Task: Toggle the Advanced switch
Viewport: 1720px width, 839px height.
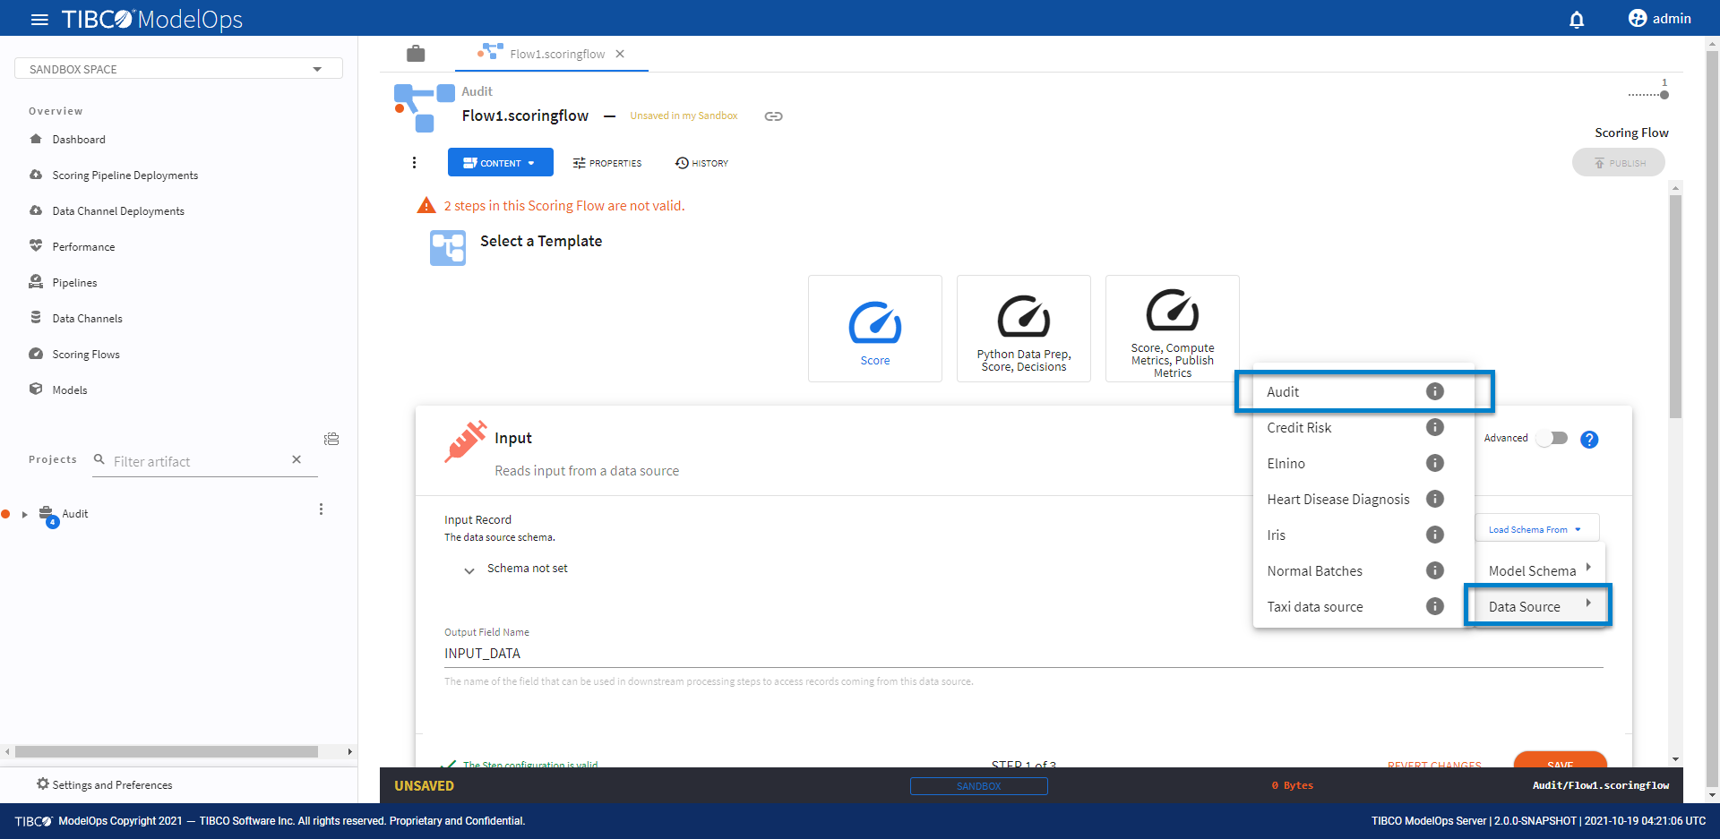Action: click(x=1552, y=438)
